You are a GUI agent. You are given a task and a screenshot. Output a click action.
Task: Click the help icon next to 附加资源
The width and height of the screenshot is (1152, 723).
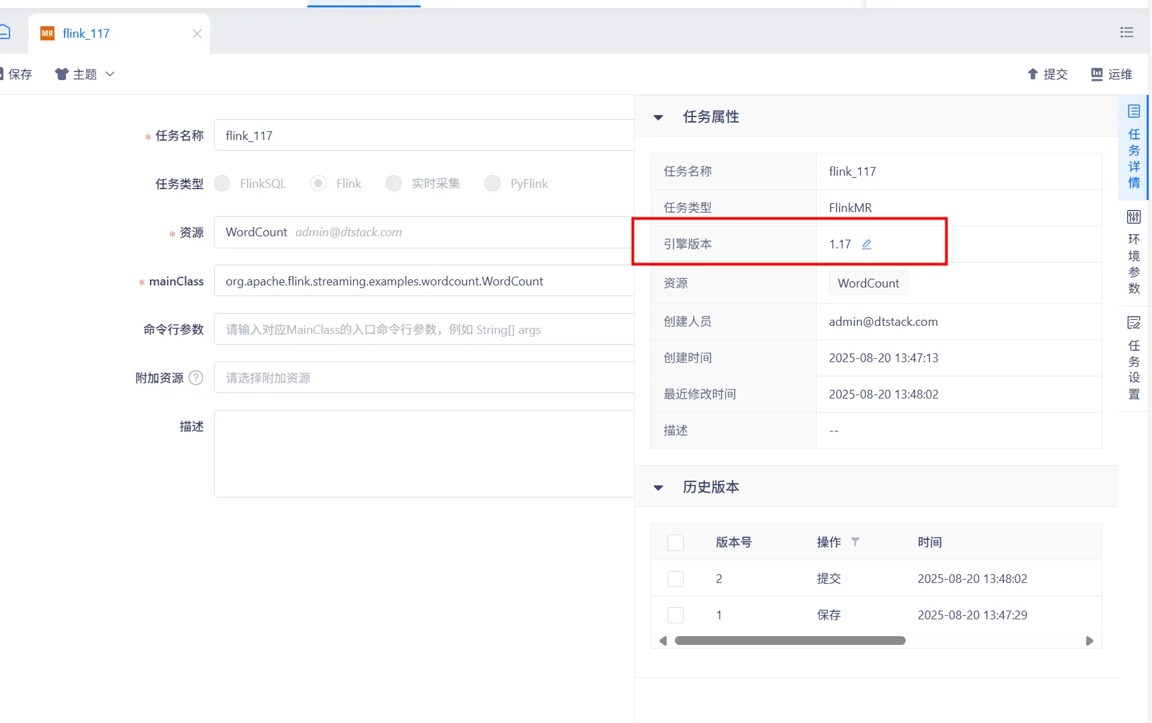point(196,378)
